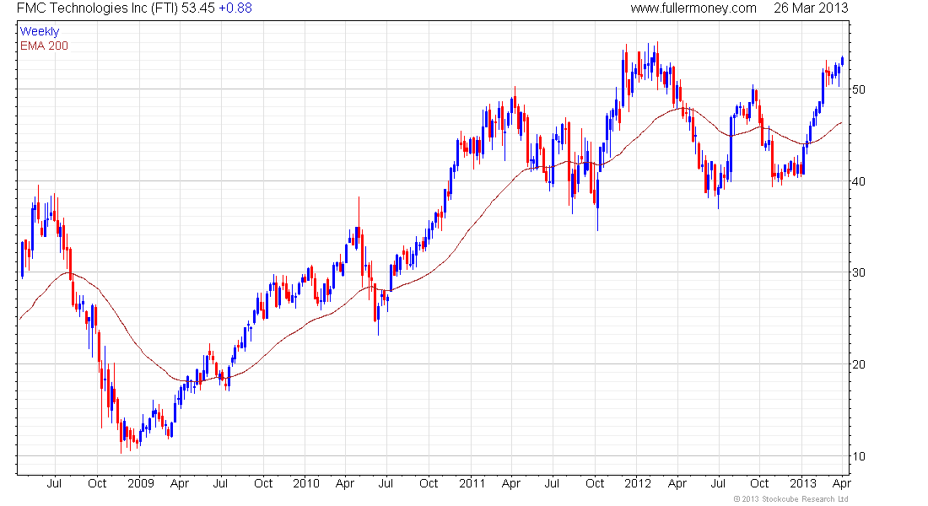
Task: Click the 2012 x-axis label
Action: click(x=638, y=483)
